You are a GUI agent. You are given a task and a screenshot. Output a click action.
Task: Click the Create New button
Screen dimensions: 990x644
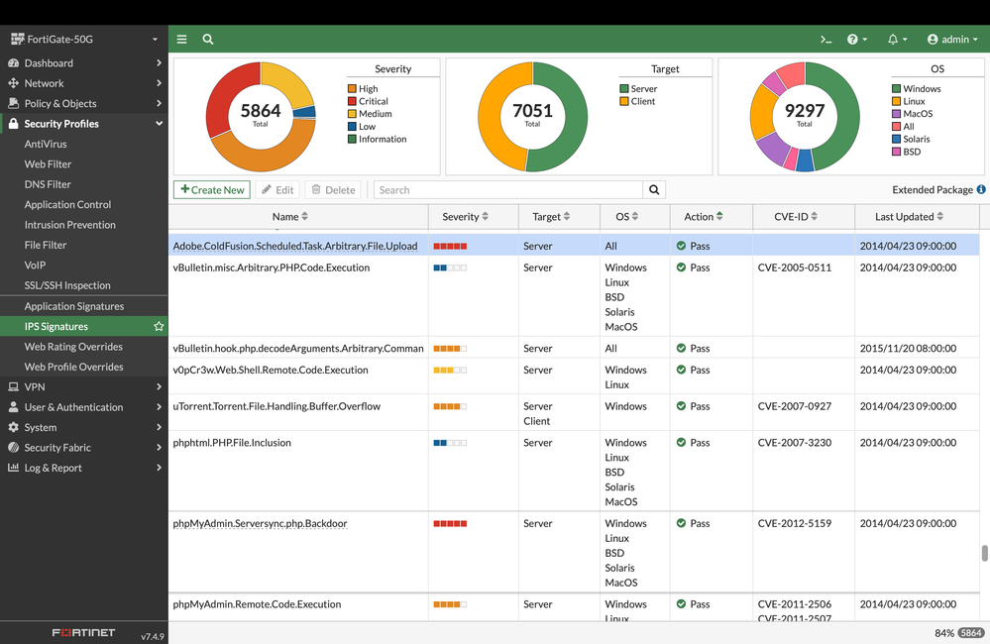212,190
